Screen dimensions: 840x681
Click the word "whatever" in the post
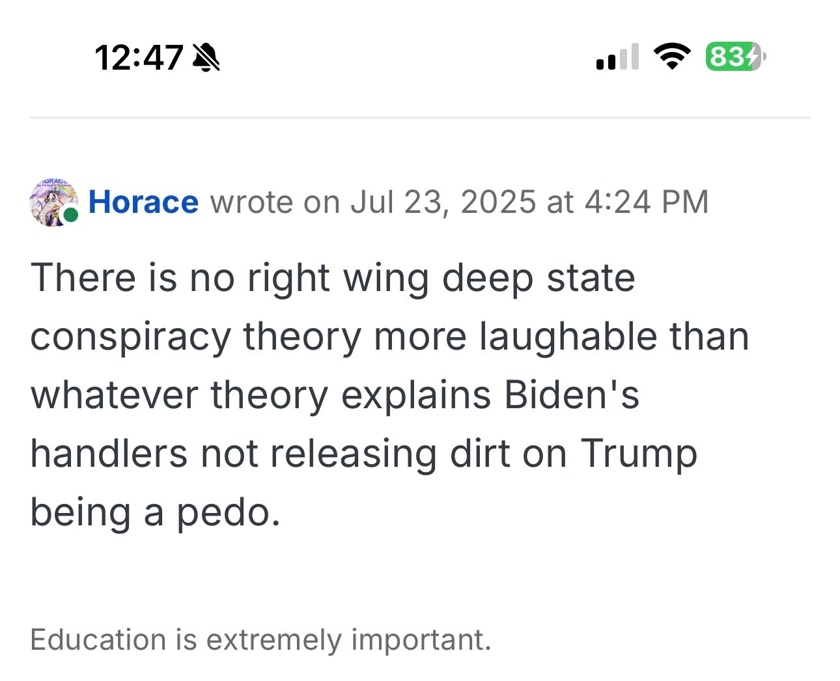(114, 395)
